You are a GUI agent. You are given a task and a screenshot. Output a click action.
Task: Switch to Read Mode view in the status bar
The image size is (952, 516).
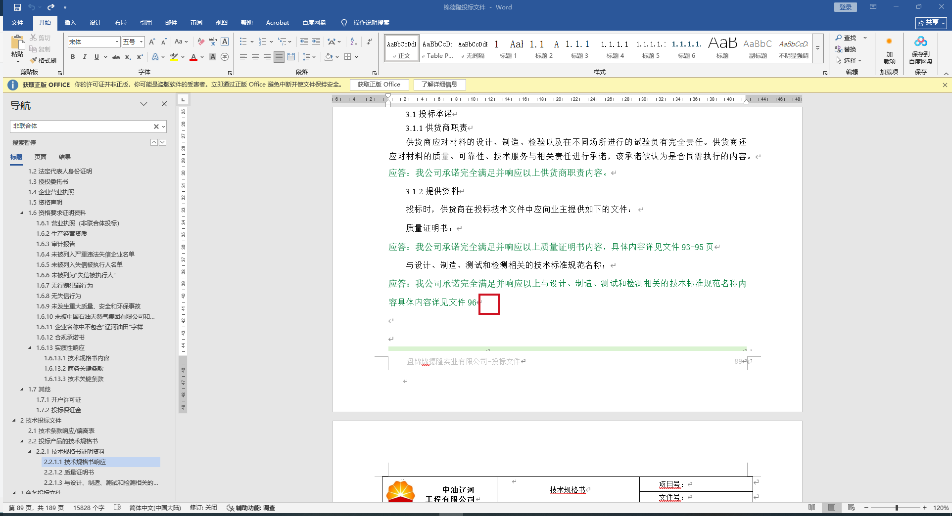[812, 508]
